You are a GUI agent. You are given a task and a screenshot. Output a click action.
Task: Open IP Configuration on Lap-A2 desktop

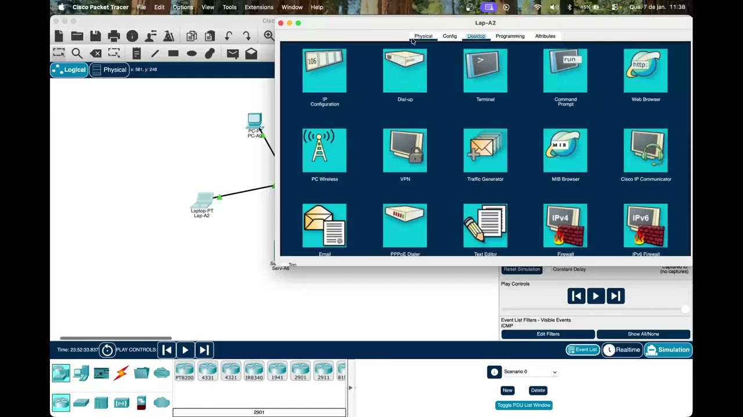324,71
